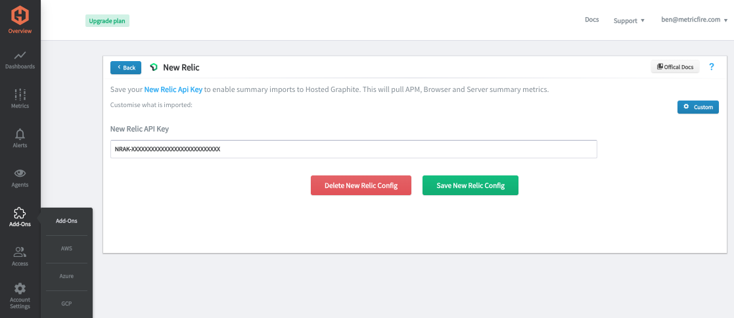Open the Dashboards sidebar icon
Viewport: 734px width, 318px height.
pos(20,56)
